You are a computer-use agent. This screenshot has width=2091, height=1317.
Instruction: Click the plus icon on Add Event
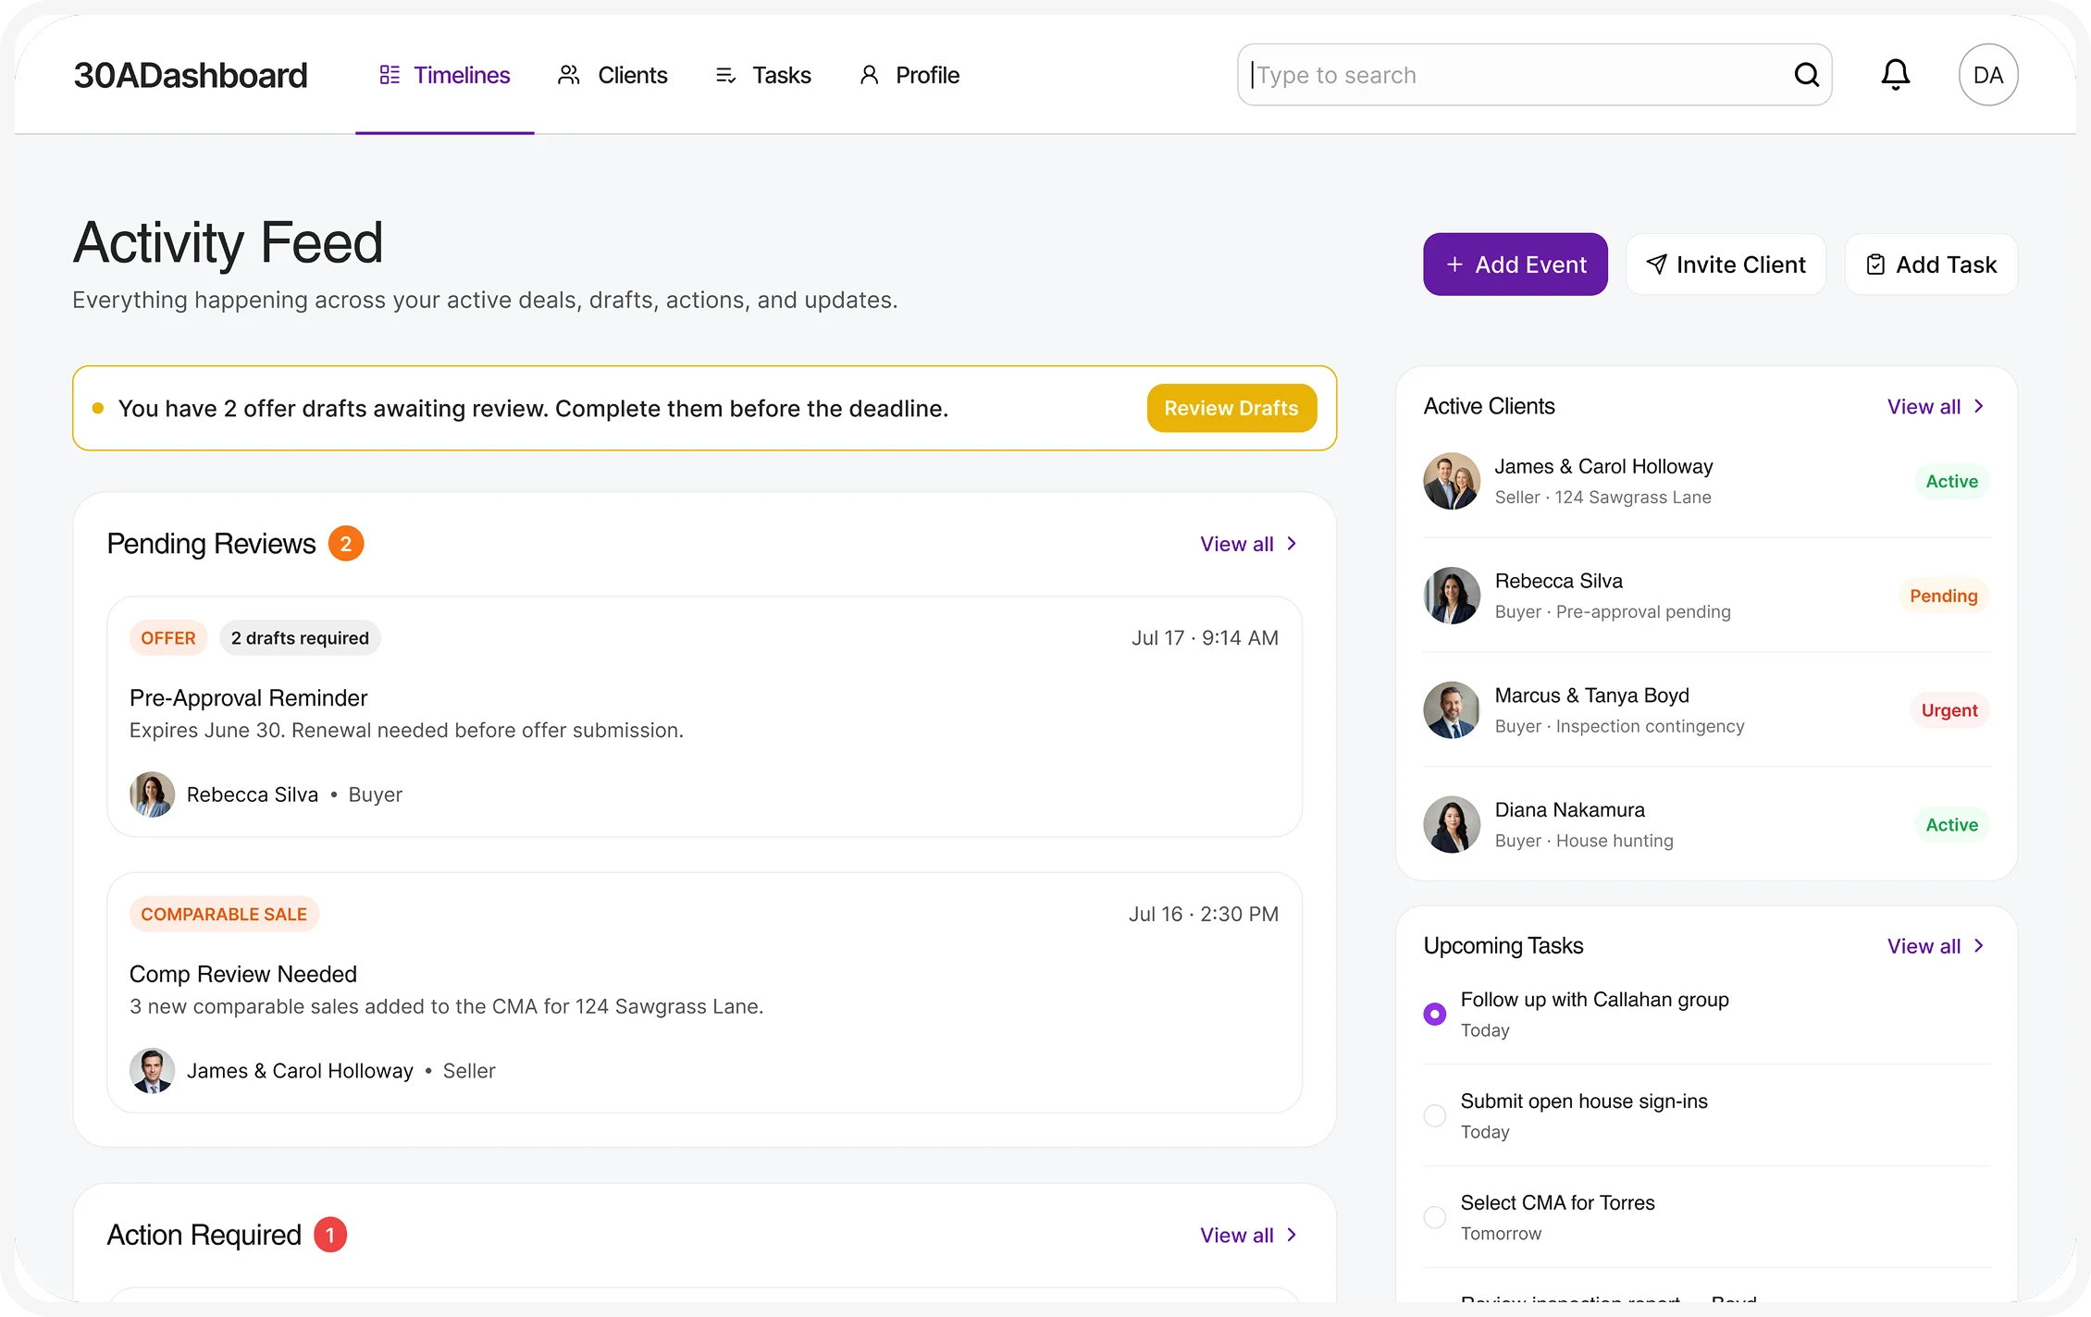[x=1454, y=265]
